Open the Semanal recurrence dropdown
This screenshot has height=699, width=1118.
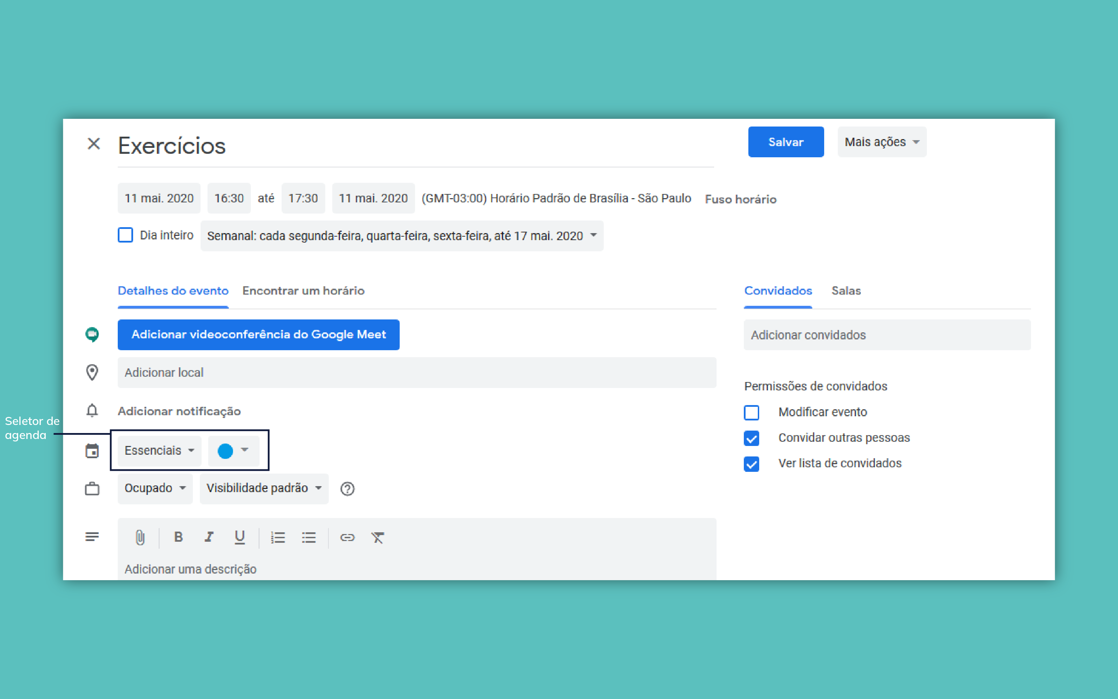pos(401,236)
